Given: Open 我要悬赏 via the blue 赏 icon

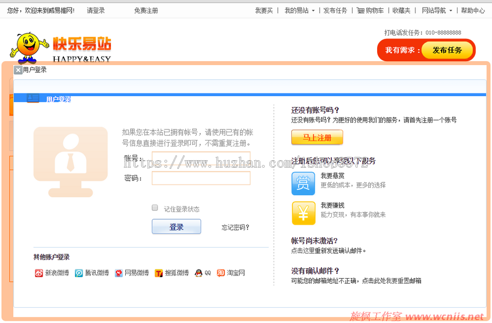Looking at the screenshot, I should [x=303, y=183].
